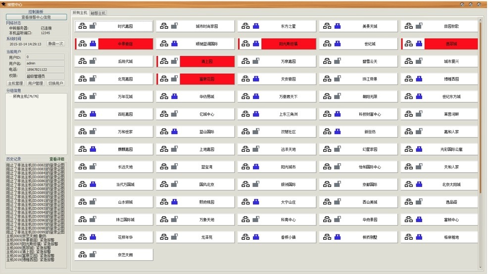489x274 pixels.
Task: Click the network icon of 京艺天朗
Action: point(83,255)
